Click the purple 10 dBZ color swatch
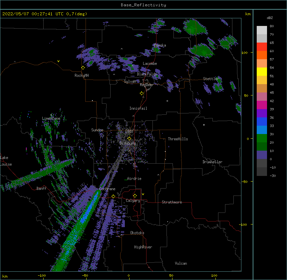The width and height of the screenshot is (287, 280). click(262, 155)
